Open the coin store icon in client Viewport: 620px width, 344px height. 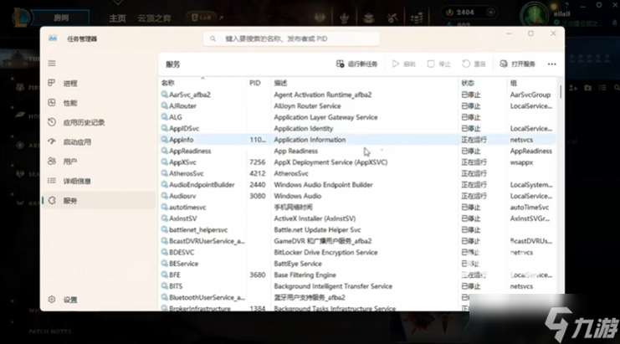coord(417,18)
